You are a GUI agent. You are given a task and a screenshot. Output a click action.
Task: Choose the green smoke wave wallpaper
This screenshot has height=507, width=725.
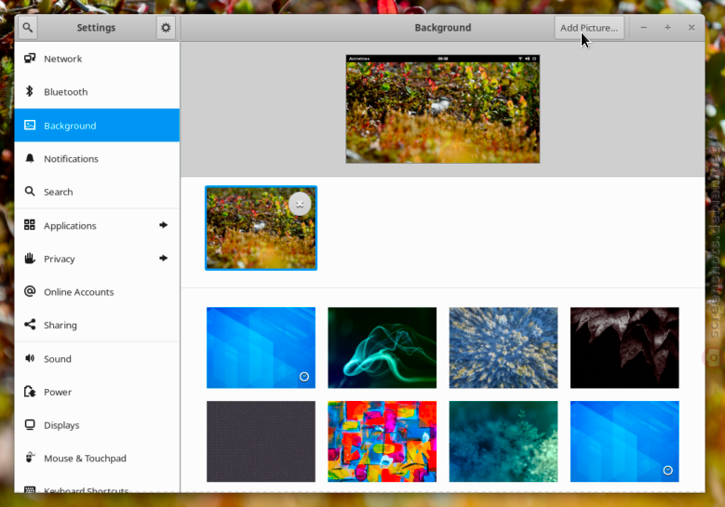pyautogui.click(x=382, y=348)
